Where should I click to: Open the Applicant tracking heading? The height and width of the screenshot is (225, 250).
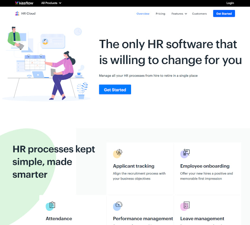[x=134, y=166]
